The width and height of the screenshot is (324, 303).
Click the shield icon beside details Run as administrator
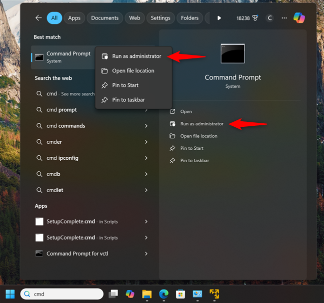(172, 124)
